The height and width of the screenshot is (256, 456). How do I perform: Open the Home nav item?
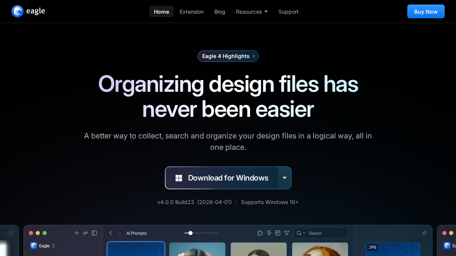pos(161,11)
